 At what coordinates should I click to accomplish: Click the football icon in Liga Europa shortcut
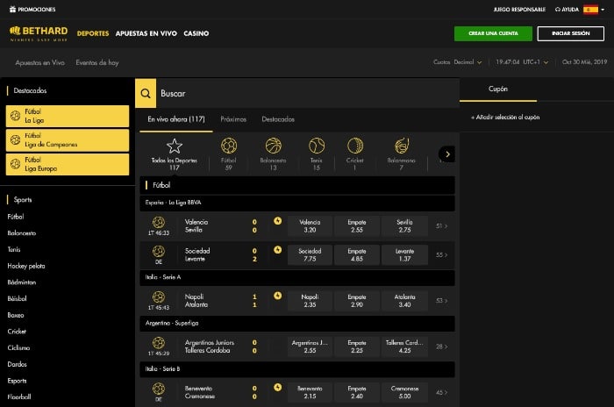pos(15,164)
